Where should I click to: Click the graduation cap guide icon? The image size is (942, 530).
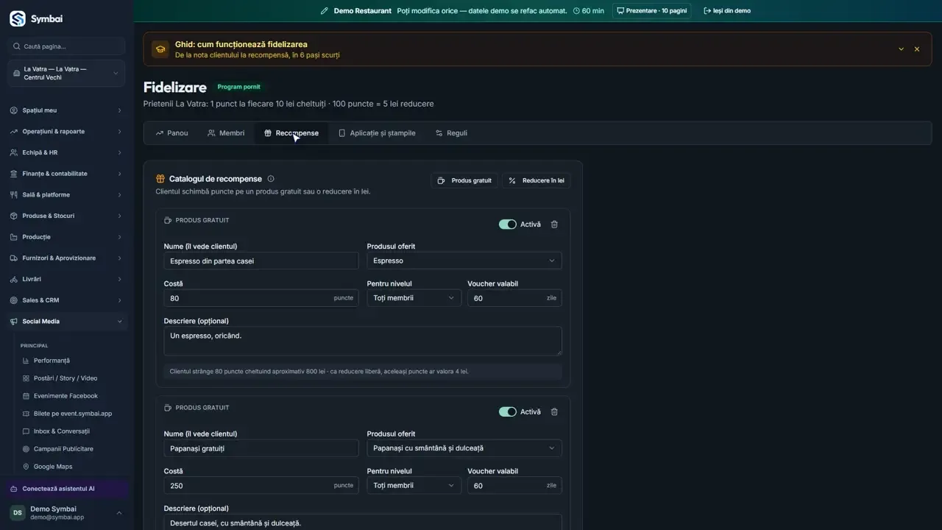(x=160, y=49)
